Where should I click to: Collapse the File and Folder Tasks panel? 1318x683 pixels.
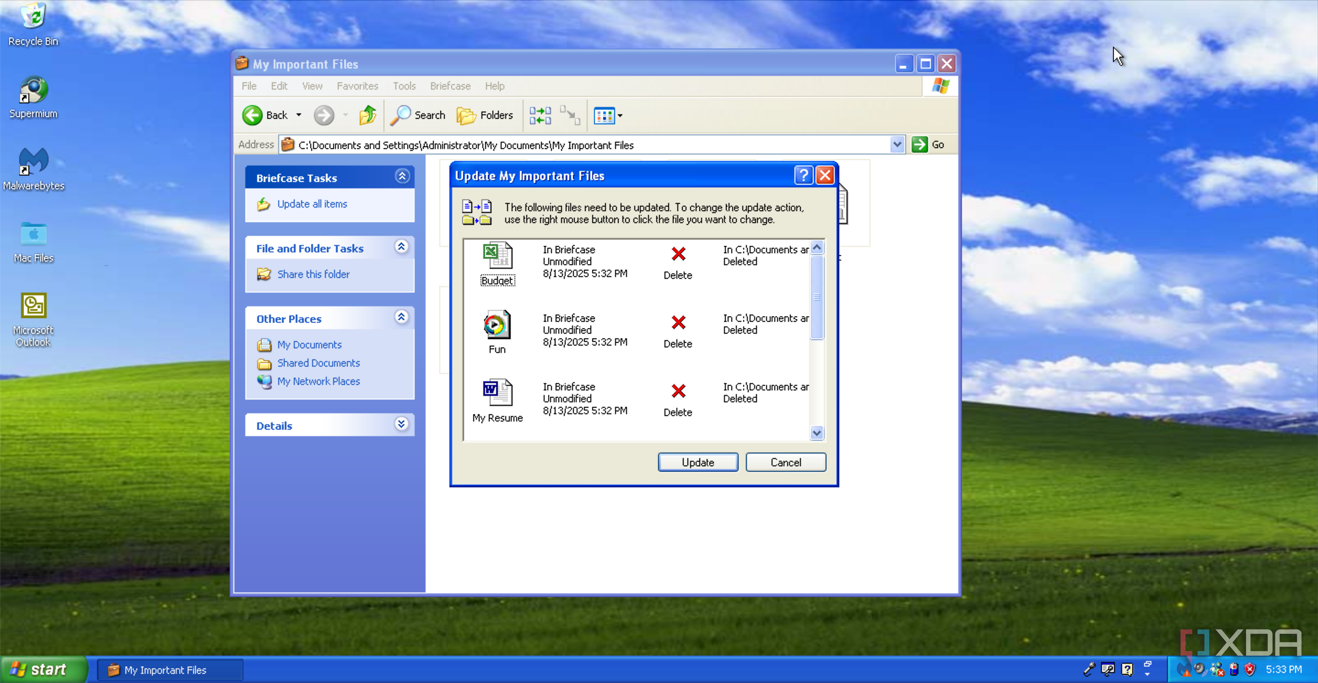click(402, 247)
